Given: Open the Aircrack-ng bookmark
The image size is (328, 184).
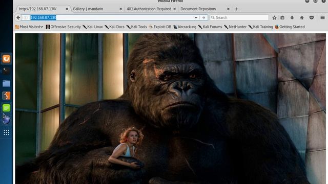Looking at the screenshot, I should click(x=185, y=27).
